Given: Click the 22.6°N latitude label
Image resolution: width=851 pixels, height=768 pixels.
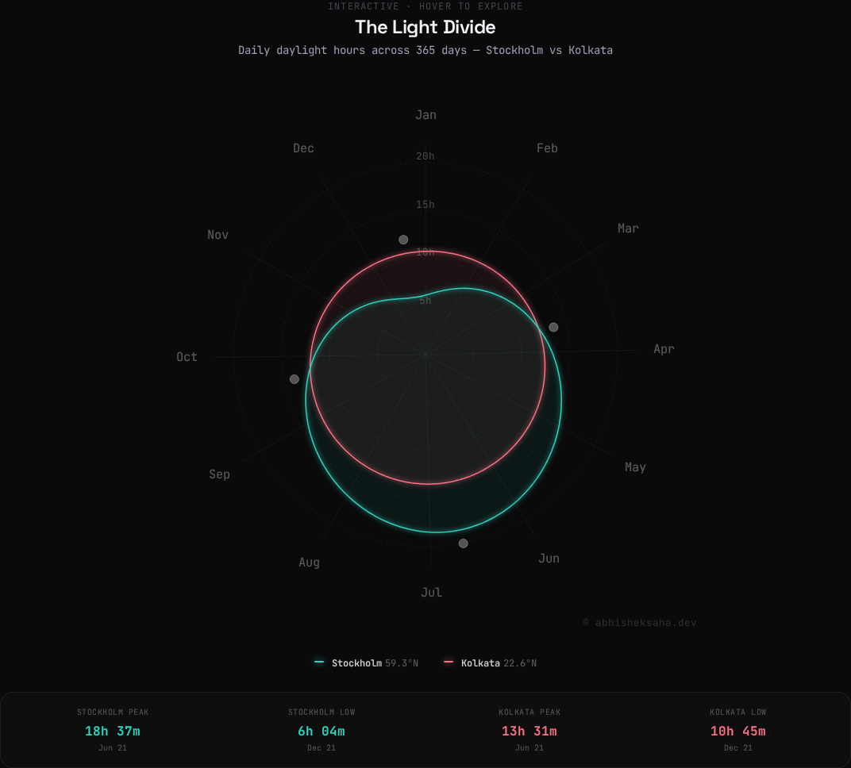Looking at the screenshot, I should click(x=520, y=662).
